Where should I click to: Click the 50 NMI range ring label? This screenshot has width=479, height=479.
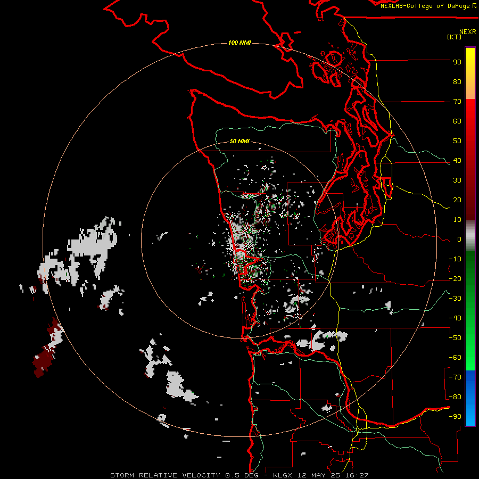click(x=240, y=141)
